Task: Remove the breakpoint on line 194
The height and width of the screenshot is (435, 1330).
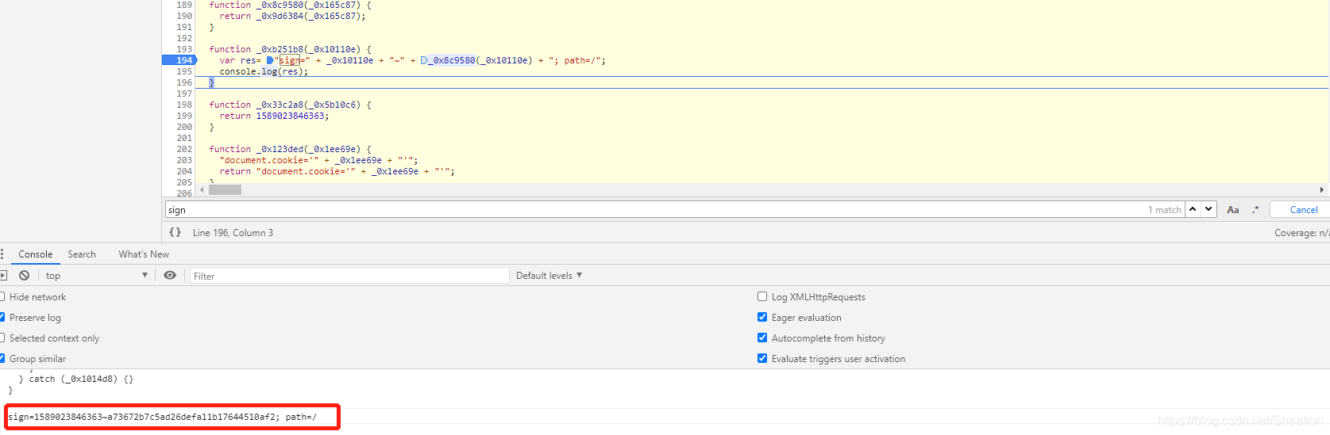Action: [x=184, y=60]
